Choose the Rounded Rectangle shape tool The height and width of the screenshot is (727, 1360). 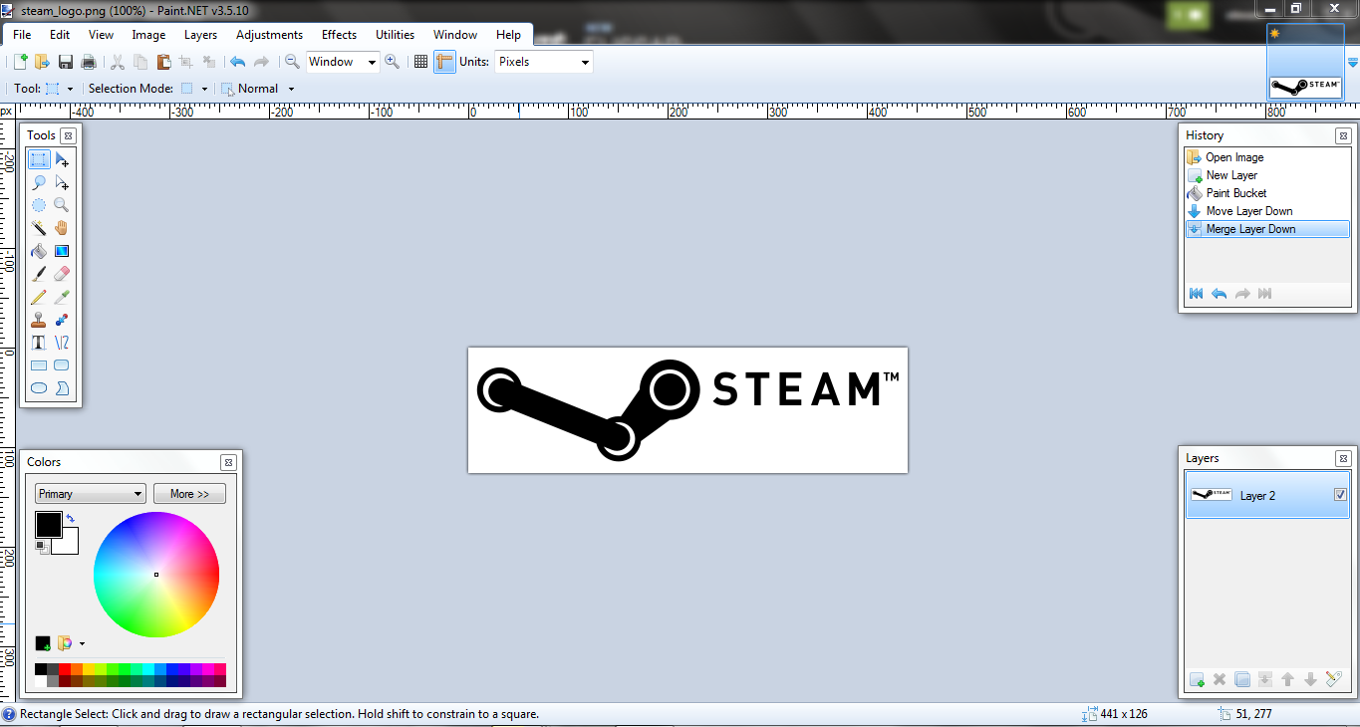[62, 365]
